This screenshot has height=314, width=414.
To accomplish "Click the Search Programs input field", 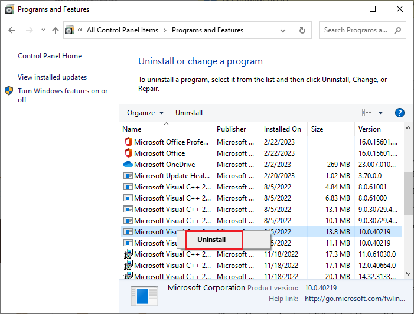I will [356, 30].
